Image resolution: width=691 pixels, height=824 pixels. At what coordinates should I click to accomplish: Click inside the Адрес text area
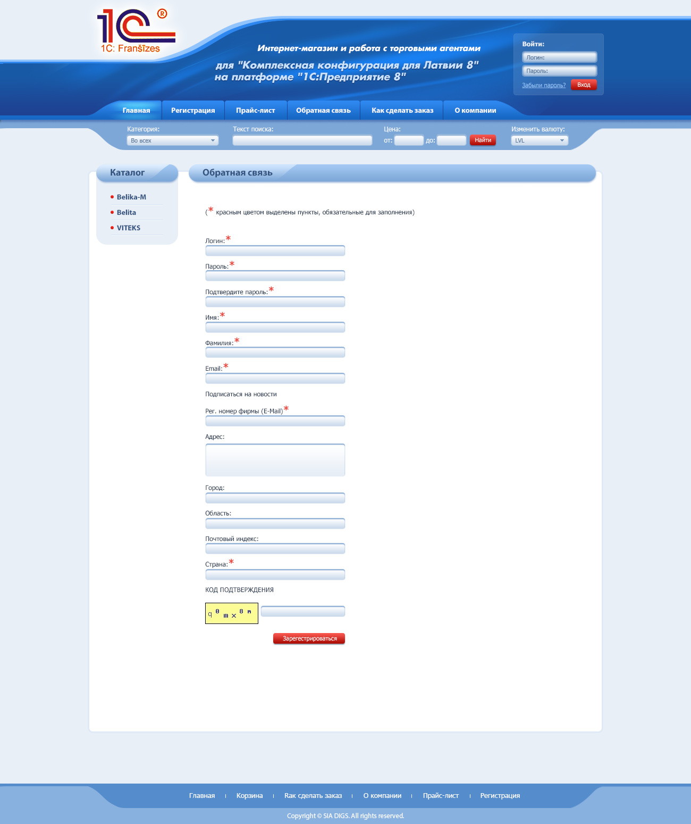[x=275, y=460]
